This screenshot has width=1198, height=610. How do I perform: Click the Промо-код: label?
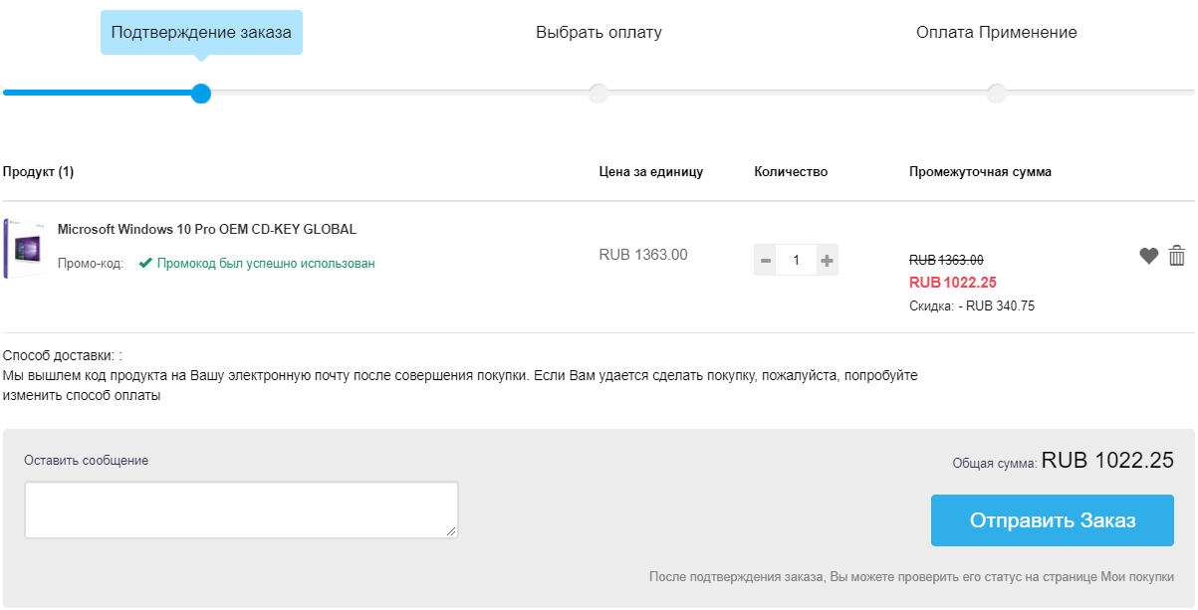click(x=91, y=265)
